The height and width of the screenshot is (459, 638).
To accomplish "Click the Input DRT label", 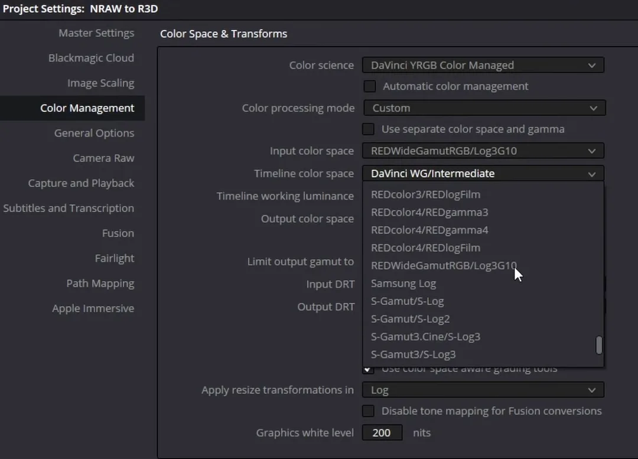I will click(x=330, y=284).
